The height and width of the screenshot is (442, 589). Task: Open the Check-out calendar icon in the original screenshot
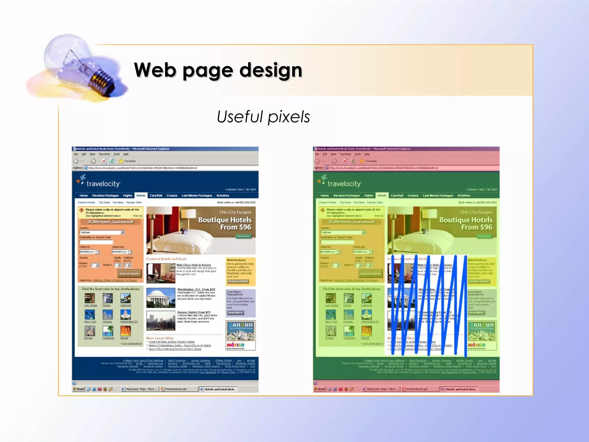130,252
